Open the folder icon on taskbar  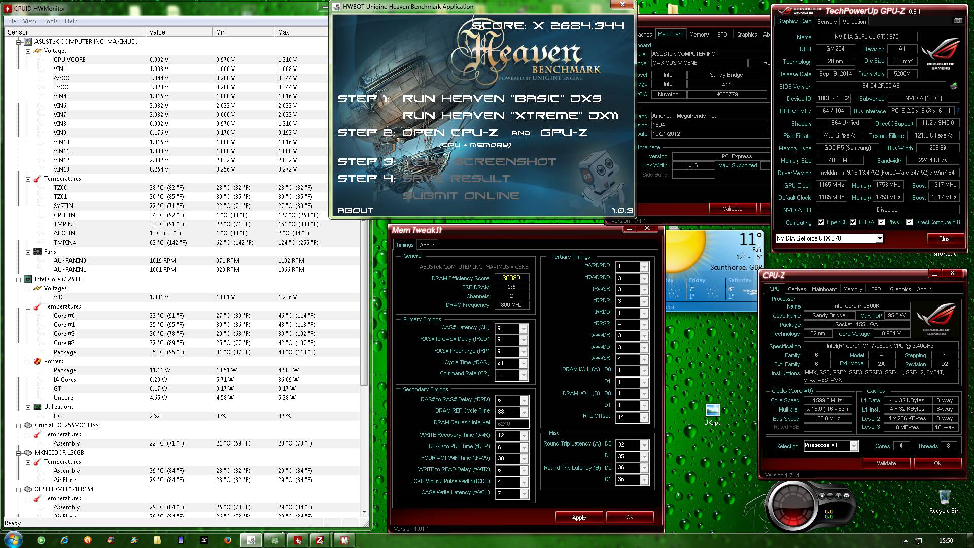(158, 540)
